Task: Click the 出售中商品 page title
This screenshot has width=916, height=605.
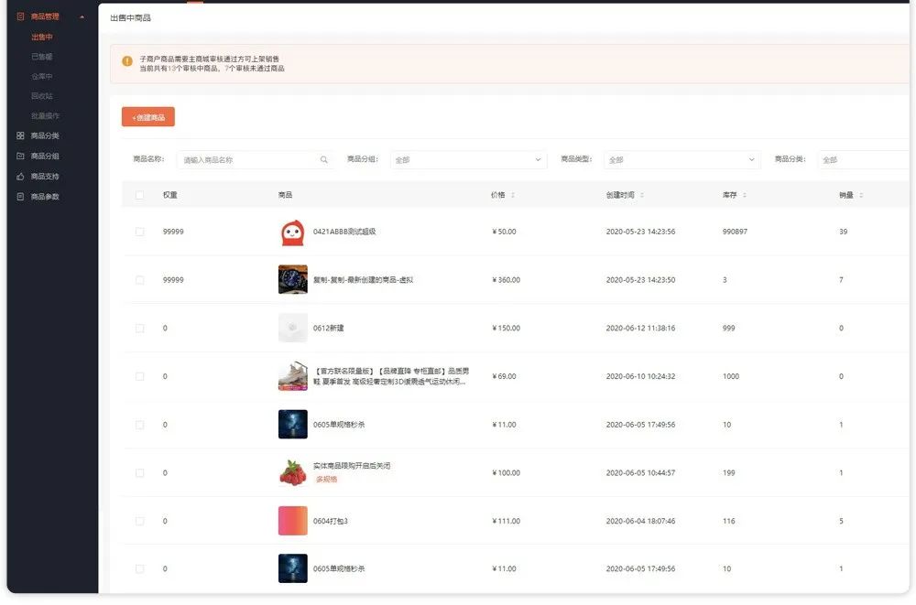Action: click(130, 18)
